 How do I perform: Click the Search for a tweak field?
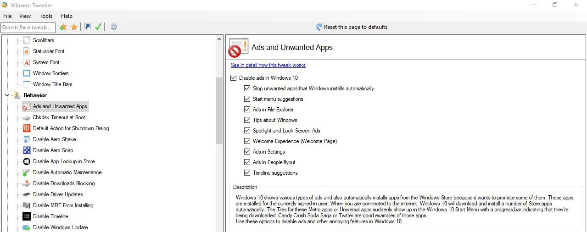[28, 28]
